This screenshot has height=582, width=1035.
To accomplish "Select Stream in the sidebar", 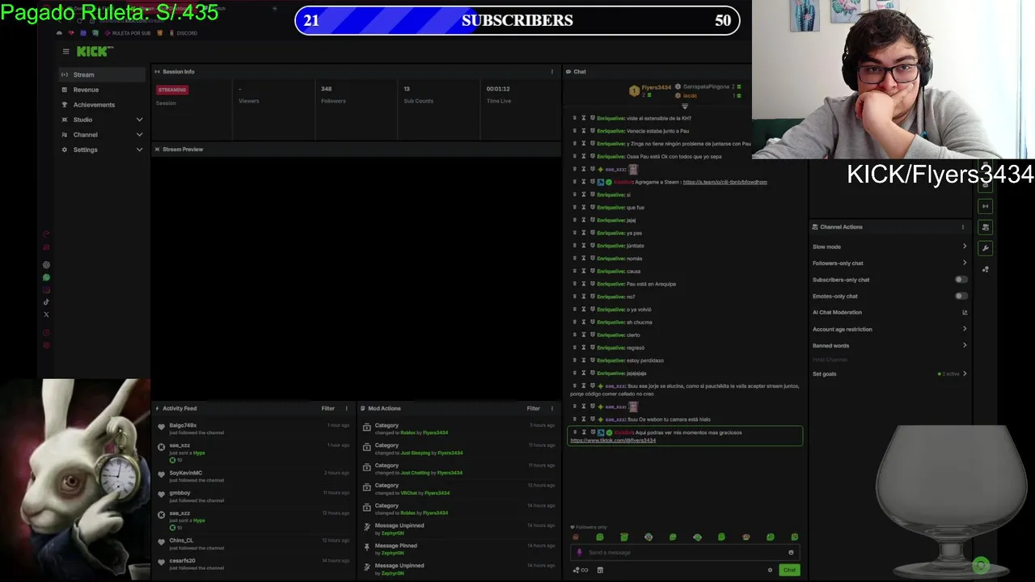I will coord(102,74).
